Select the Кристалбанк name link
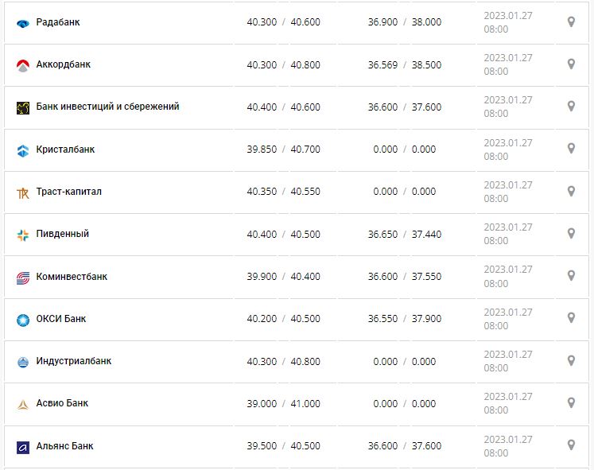 65,150
